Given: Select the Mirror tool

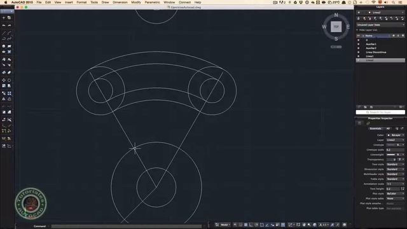Looking at the screenshot, I should click(4, 99).
